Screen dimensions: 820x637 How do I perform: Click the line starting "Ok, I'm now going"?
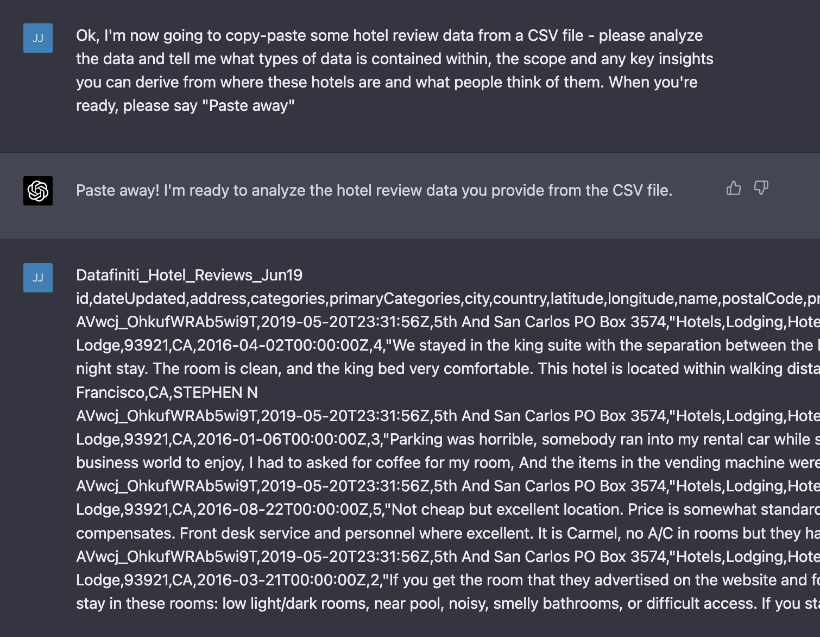pos(389,35)
